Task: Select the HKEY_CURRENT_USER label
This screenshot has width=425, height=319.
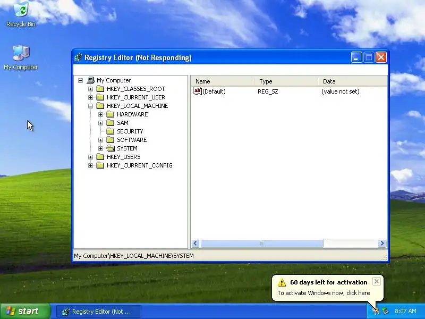Action: 136,97
